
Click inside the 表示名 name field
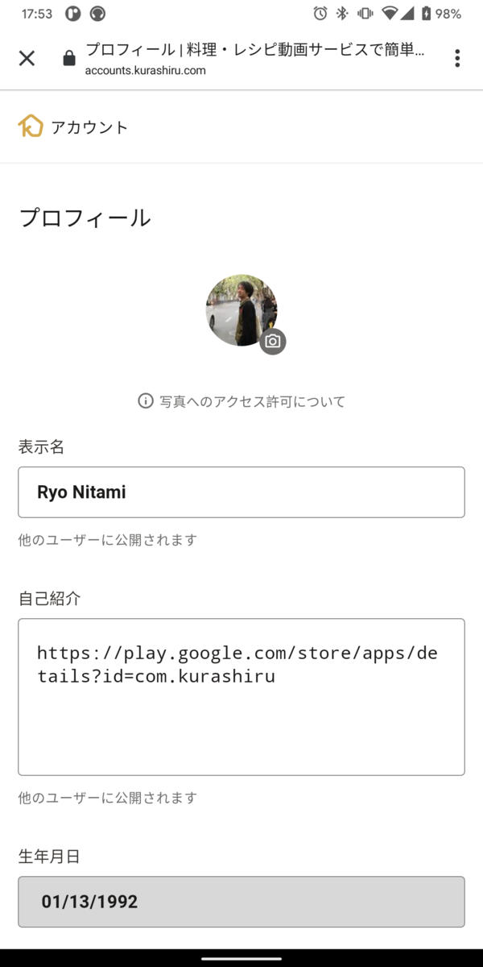click(242, 492)
